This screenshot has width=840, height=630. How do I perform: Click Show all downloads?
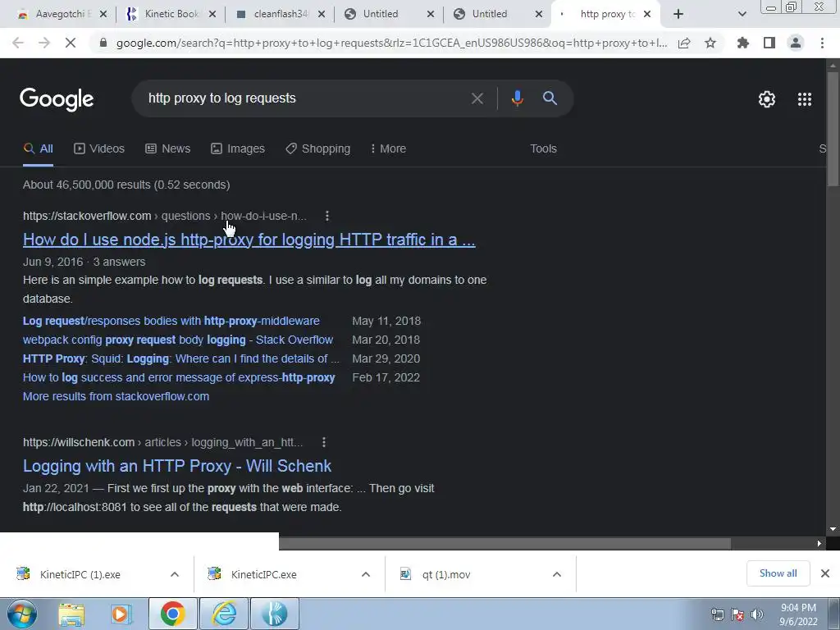[778, 573]
